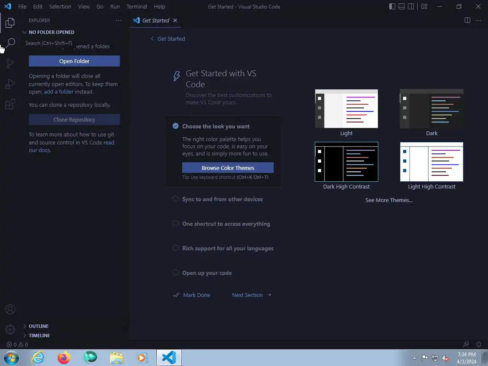Click the Open Folder button
Viewport: 488px width, 366px height.
(74, 61)
